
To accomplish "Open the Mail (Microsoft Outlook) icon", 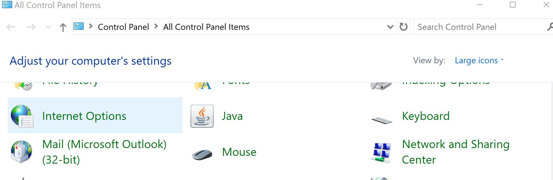I will (x=22, y=152).
